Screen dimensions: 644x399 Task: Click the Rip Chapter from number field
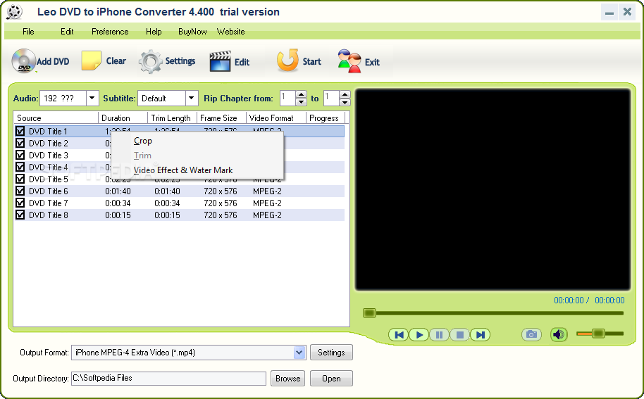[288, 99]
